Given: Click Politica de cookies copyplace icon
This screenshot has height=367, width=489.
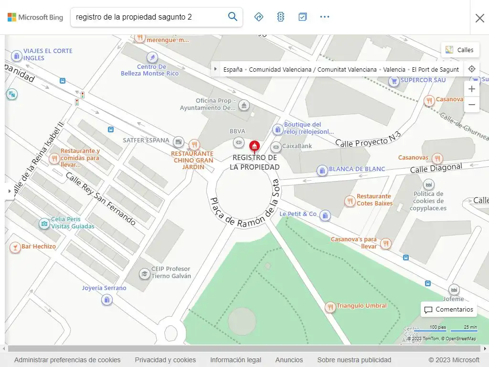Looking at the screenshot, I should pos(429,184).
